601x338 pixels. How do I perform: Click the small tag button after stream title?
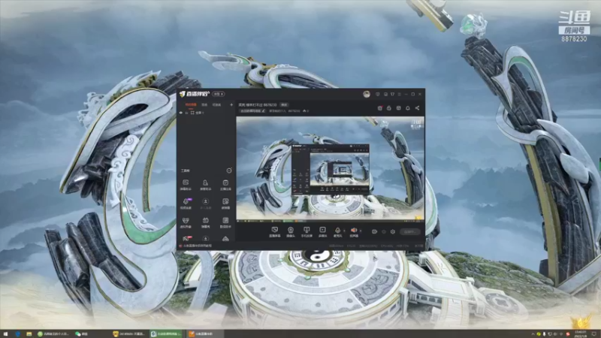284,104
